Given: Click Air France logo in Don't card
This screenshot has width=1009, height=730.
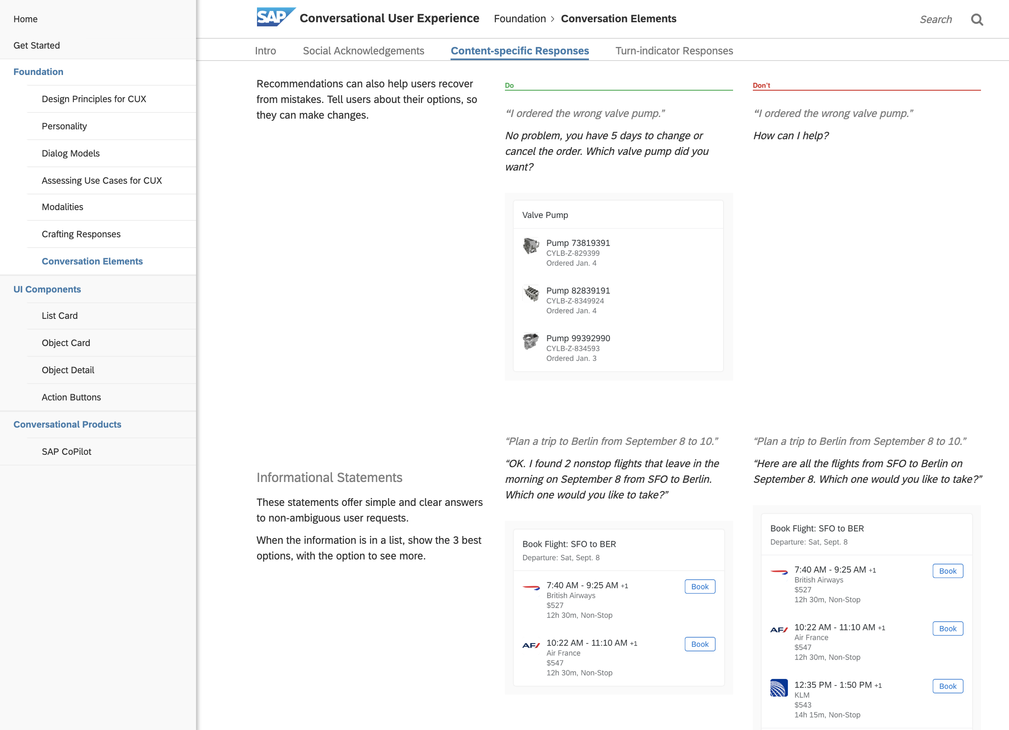Looking at the screenshot, I should [x=778, y=629].
